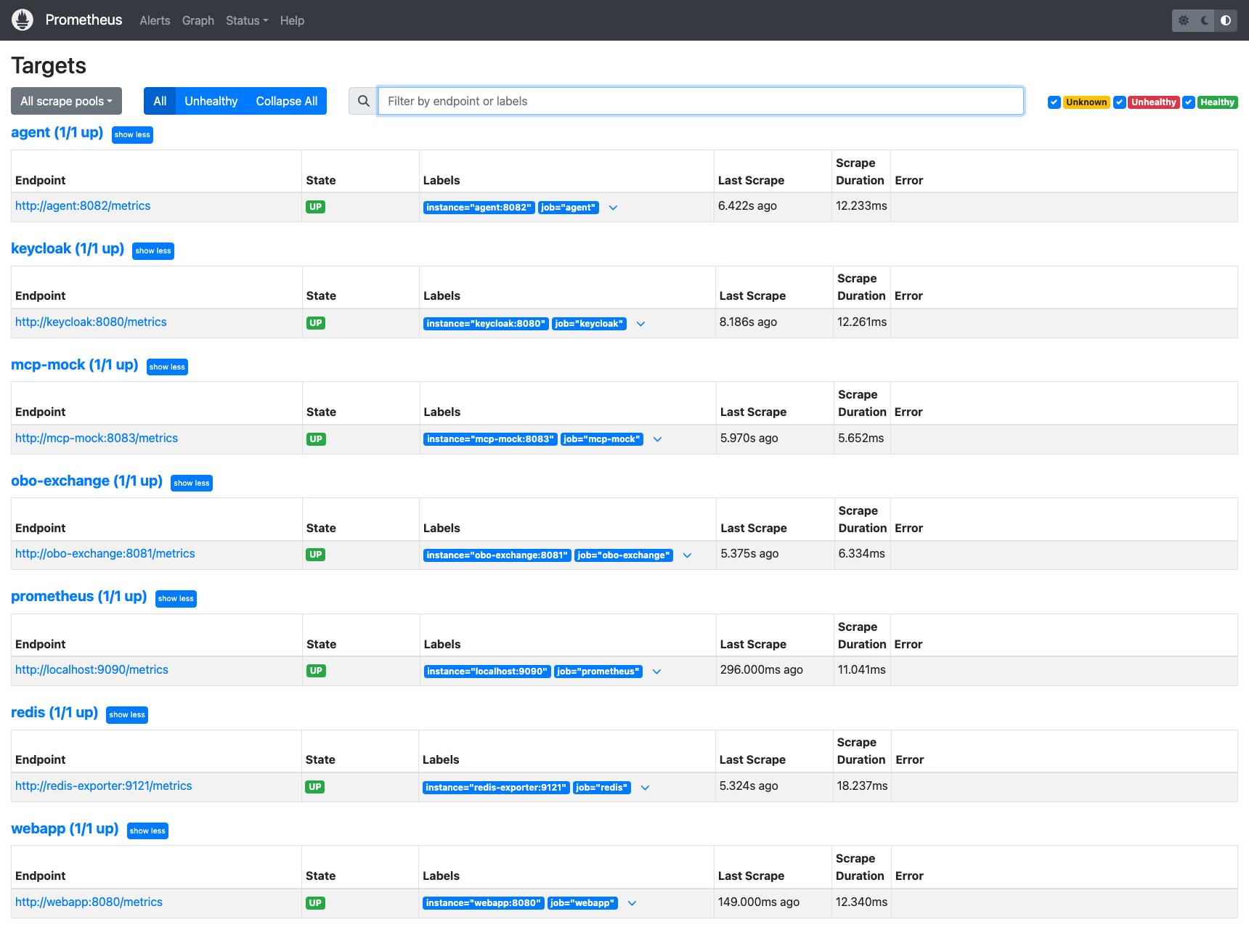
Task: Click Collapse All button
Action: (287, 101)
